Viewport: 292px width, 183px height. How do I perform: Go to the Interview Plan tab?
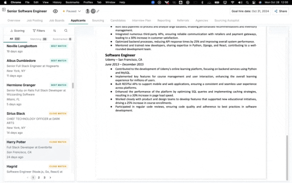(x=141, y=21)
